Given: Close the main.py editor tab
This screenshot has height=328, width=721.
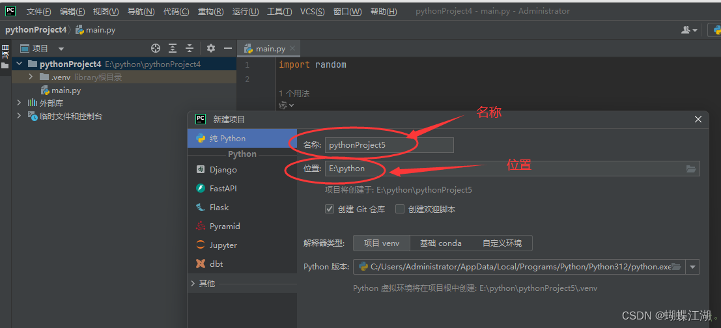Looking at the screenshot, I should click(x=293, y=48).
